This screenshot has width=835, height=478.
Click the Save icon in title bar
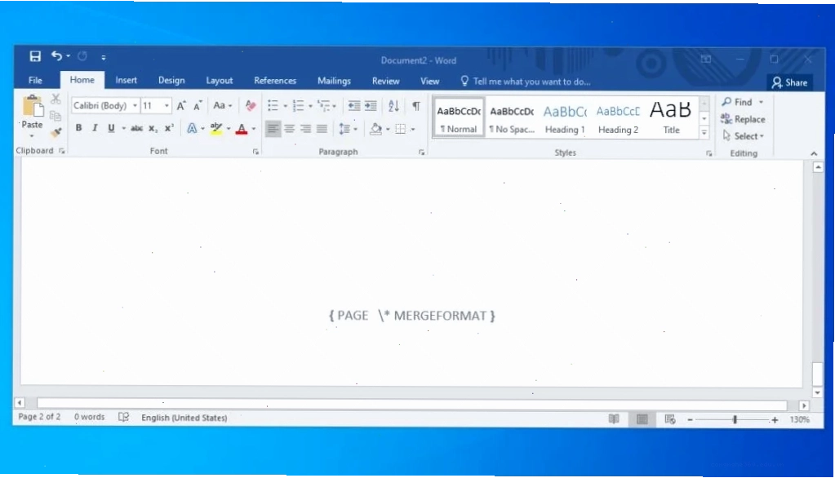[35, 56]
